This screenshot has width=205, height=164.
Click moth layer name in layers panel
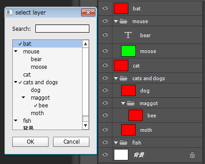146,130
